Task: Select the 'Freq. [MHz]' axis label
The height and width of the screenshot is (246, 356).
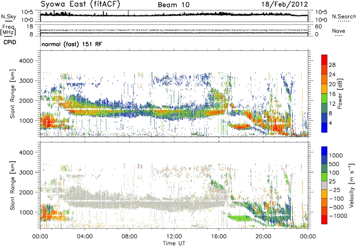Action: tap(8, 30)
